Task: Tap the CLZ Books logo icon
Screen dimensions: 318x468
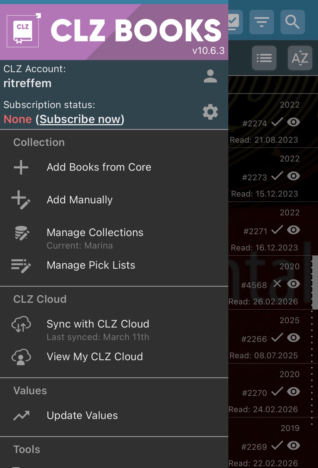Action: 24,30
